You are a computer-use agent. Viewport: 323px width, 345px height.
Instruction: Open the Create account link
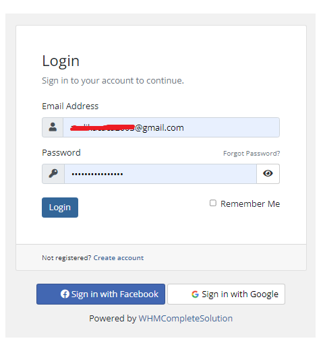click(119, 258)
